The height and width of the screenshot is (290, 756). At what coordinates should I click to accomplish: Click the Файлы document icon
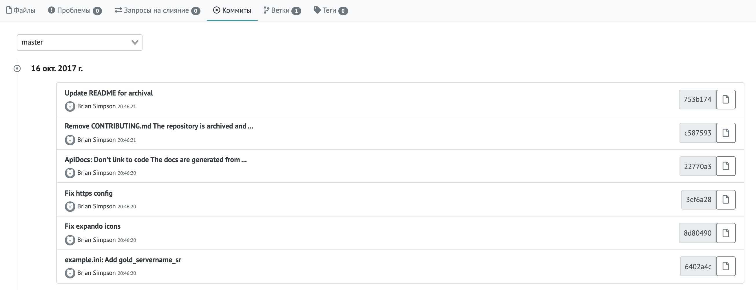(x=9, y=10)
